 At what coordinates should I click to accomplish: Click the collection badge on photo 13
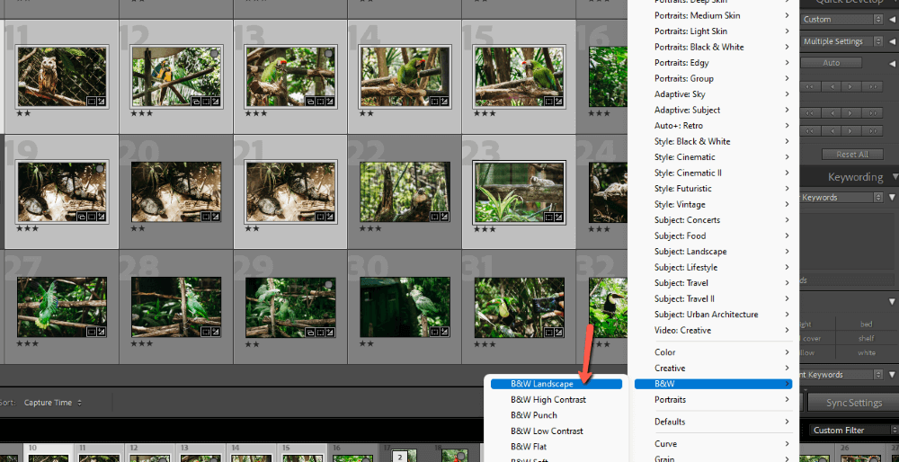coord(311,102)
